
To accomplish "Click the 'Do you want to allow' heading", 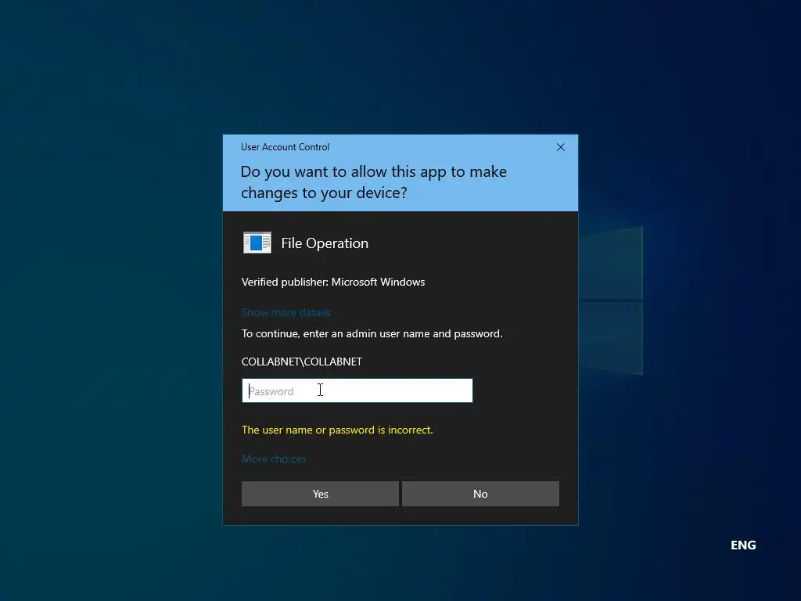I will click(x=373, y=182).
